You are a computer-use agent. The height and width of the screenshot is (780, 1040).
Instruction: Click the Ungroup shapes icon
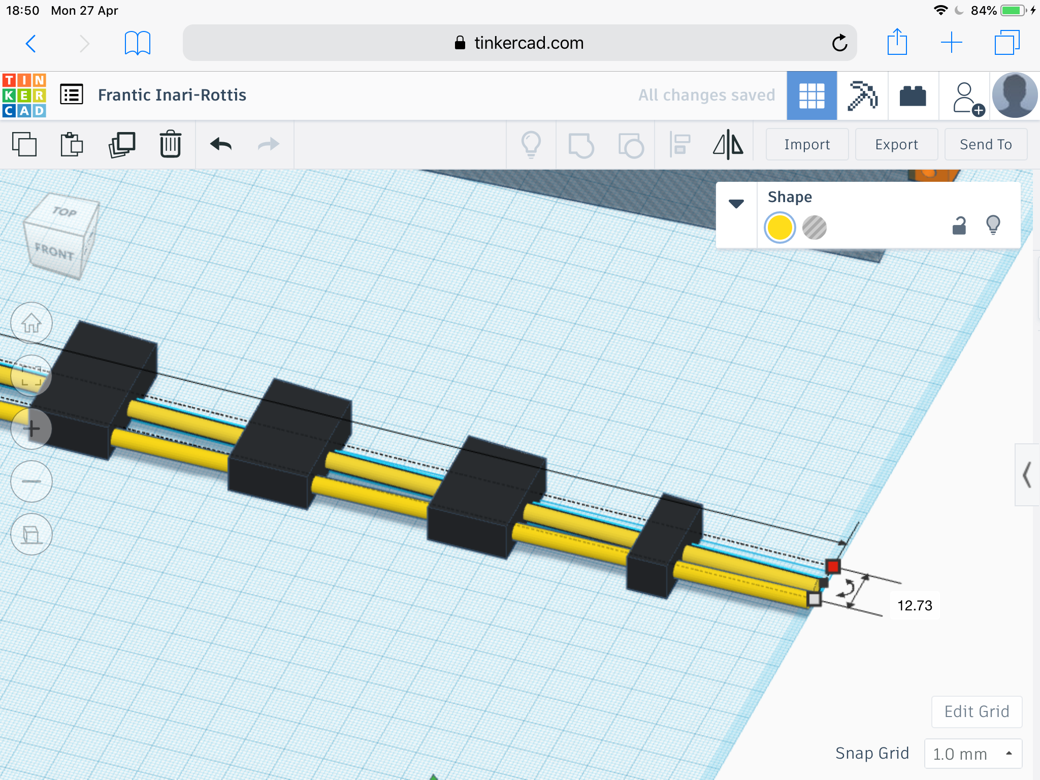pyautogui.click(x=631, y=145)
